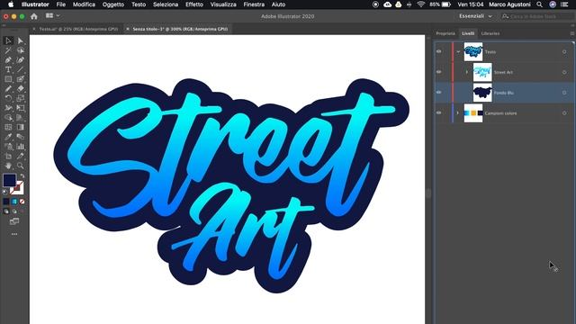Choose the Line Segment tool
Screen dimensions: 576x324
coord(20,69)
